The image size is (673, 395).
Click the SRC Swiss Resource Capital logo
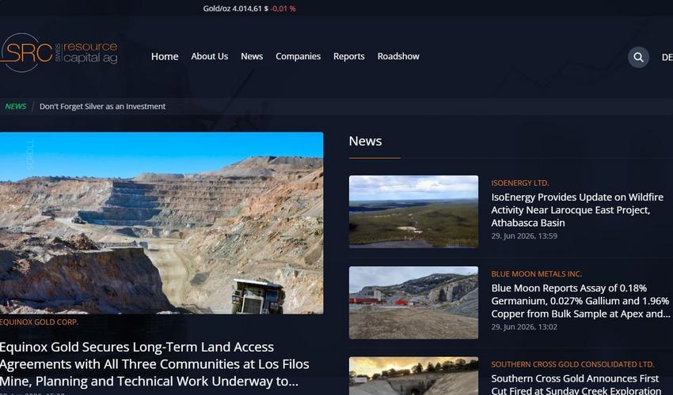click(x=59, y=53)
